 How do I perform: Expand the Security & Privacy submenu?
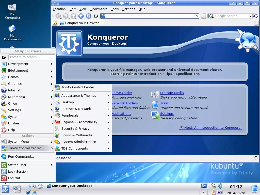83,129
